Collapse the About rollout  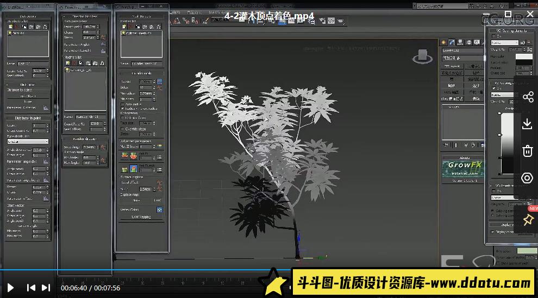pos(464,158)
